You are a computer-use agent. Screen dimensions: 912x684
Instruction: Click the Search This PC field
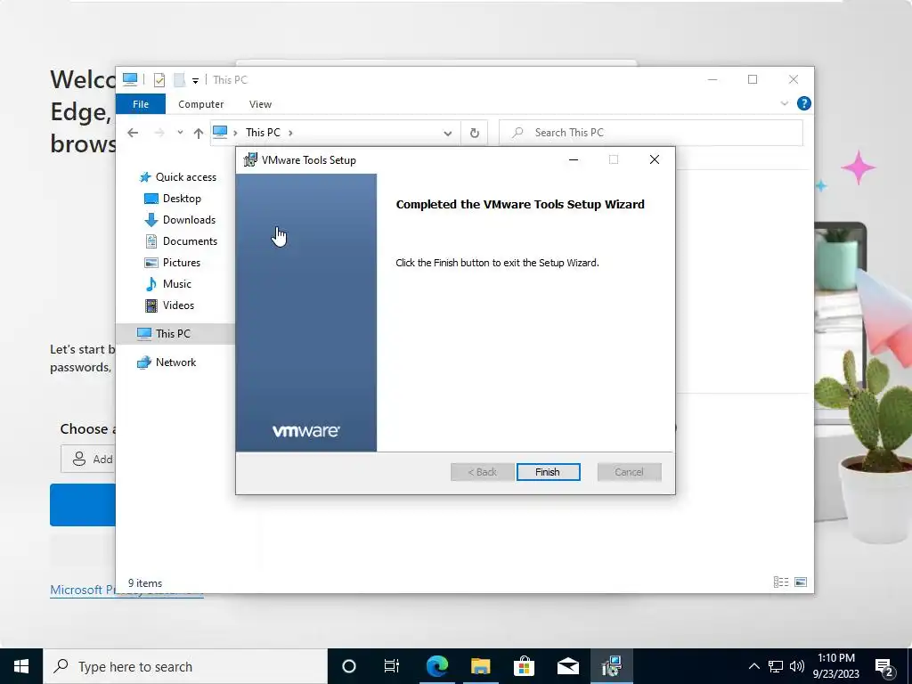coord(651,133)
